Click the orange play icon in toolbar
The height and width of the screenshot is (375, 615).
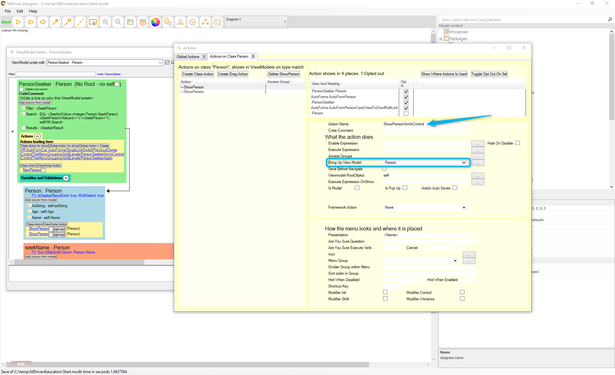(x=18, y=22)
